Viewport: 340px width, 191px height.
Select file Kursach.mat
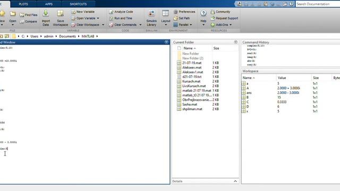tap(191, 81)
